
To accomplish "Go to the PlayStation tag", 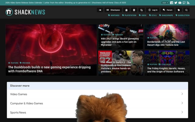I will click(129, 15).
